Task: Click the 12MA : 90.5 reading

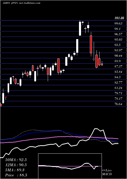Action: (16, 165)
